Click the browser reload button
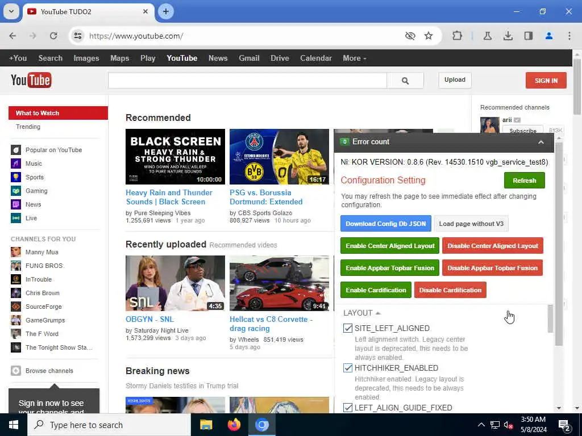The height and width of the screenshot is (436, 582). coord(53,36)
